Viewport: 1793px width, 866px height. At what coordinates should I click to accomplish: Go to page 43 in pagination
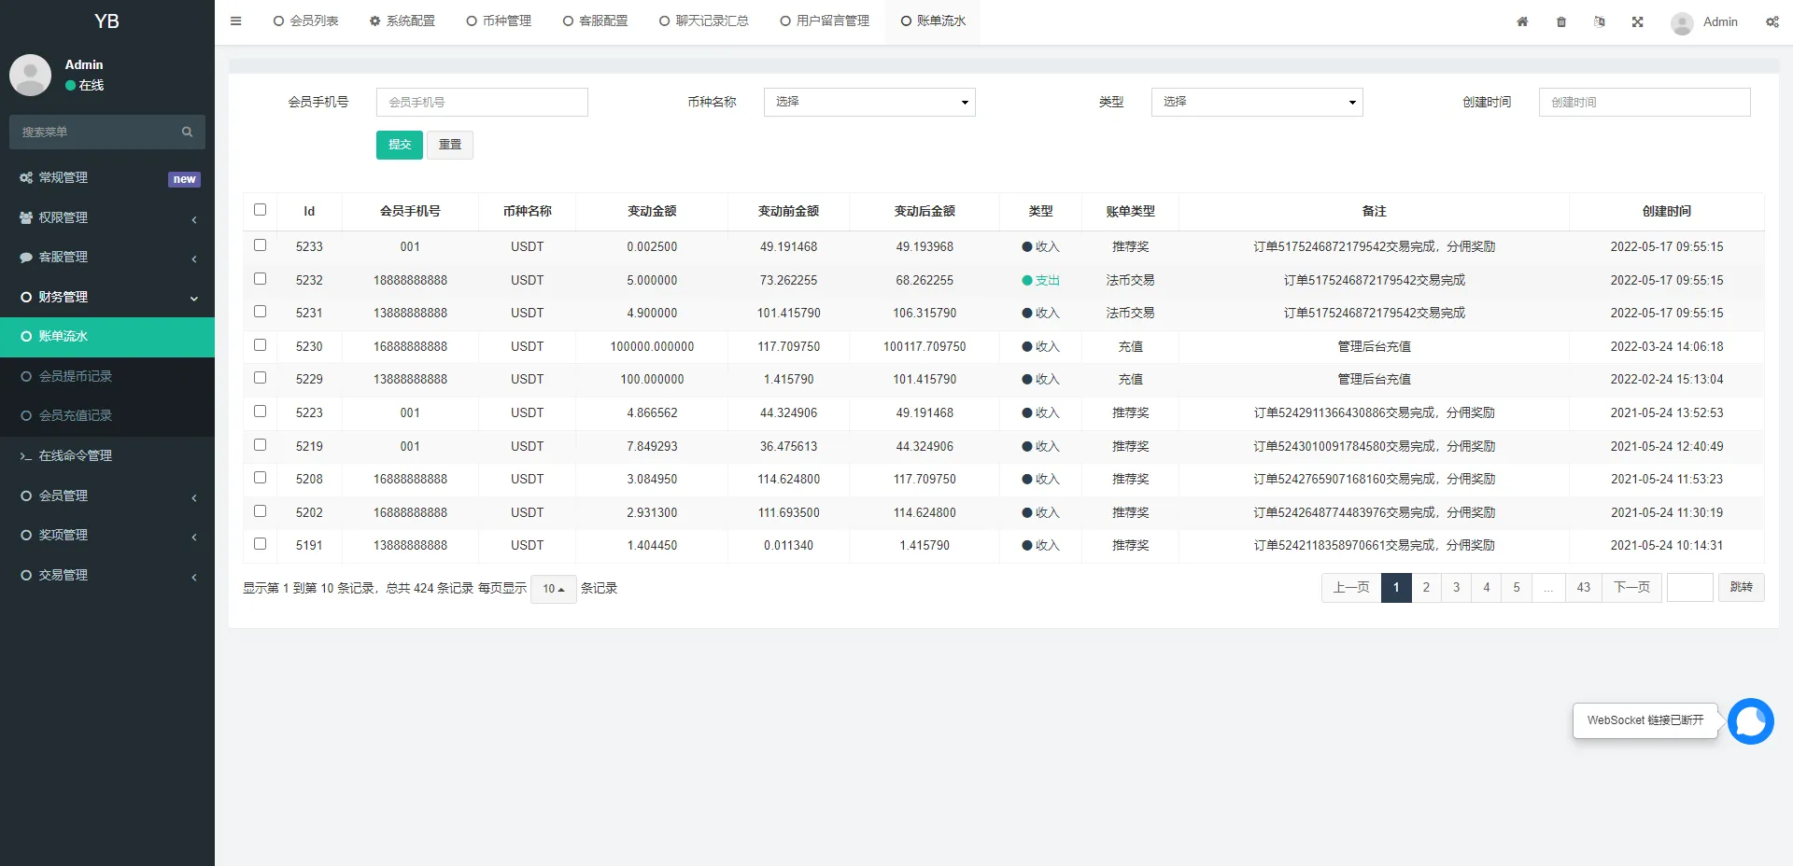[1582, 588]
